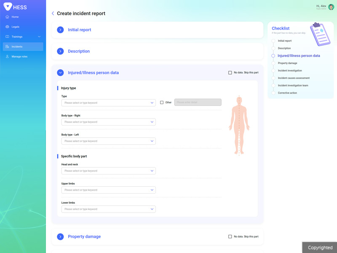Click the back arrow beside page title
Screen dimensions: 337x253
click(53, 13)
